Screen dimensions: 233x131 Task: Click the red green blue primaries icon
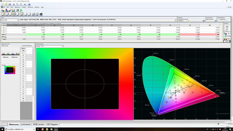coord(6,10)
